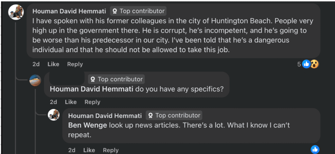Click the wow emoji reaction icon
The height and width of the screenshot is (154, 335).
(314, 64)
